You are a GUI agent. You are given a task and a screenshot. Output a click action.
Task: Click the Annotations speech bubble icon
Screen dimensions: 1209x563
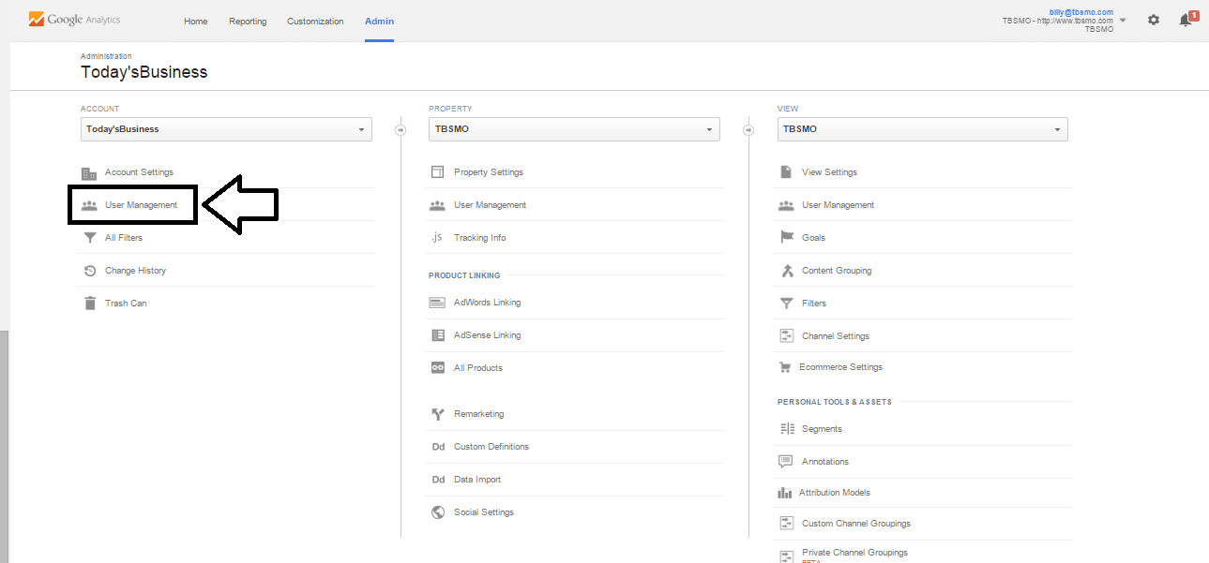(x=786, y=462)
